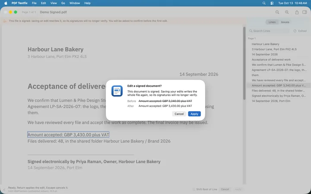This screenshot has height=194, width=311.
Task: Click the document vertical scrollbar
Action: click(244, 63)
